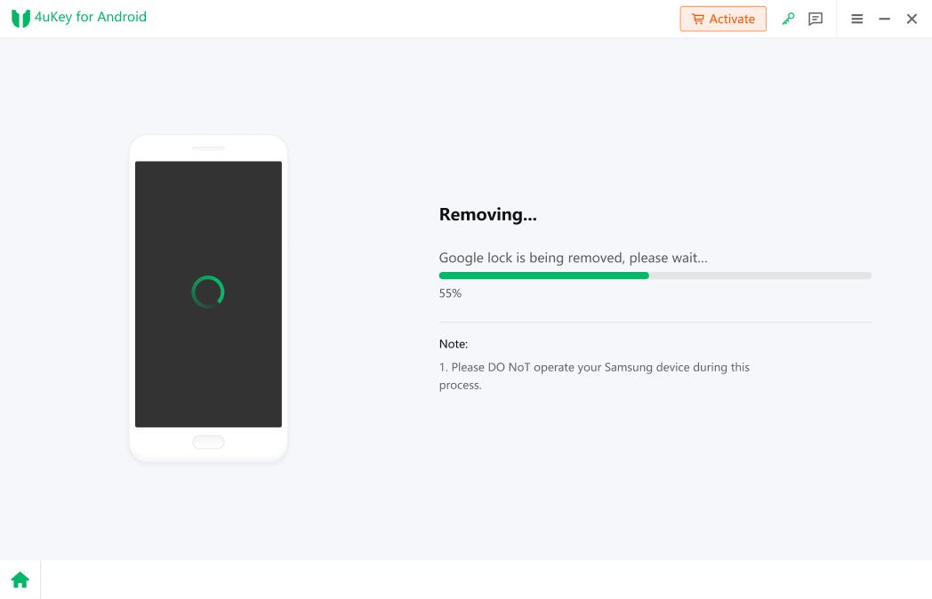Go to the Home screen icon
The width and height of the screenshot is (932, 599).
point(20,580)
